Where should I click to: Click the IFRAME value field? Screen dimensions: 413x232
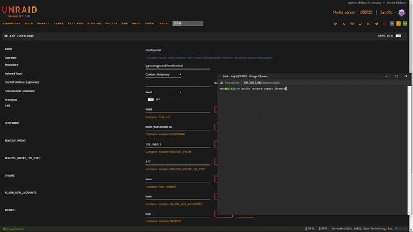pyautogui.click(x=178, y=179)
